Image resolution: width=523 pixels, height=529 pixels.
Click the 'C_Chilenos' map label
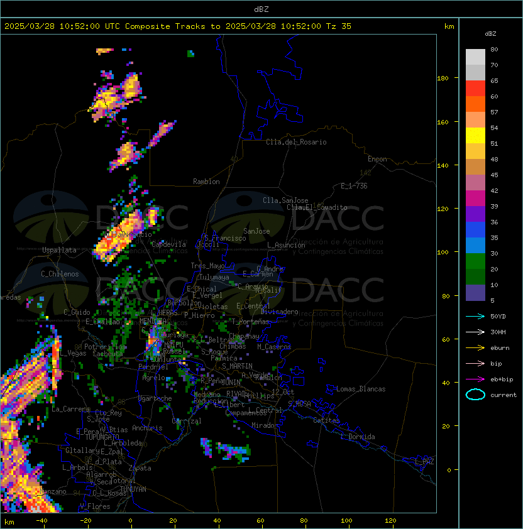tap(60, 274)
